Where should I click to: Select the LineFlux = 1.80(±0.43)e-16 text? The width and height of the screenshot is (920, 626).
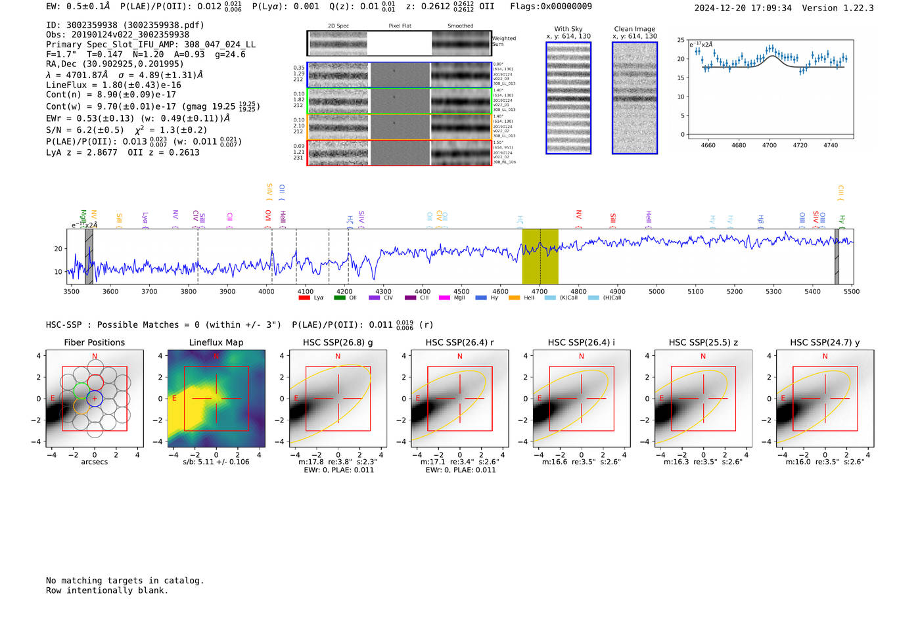coord(114,85)
